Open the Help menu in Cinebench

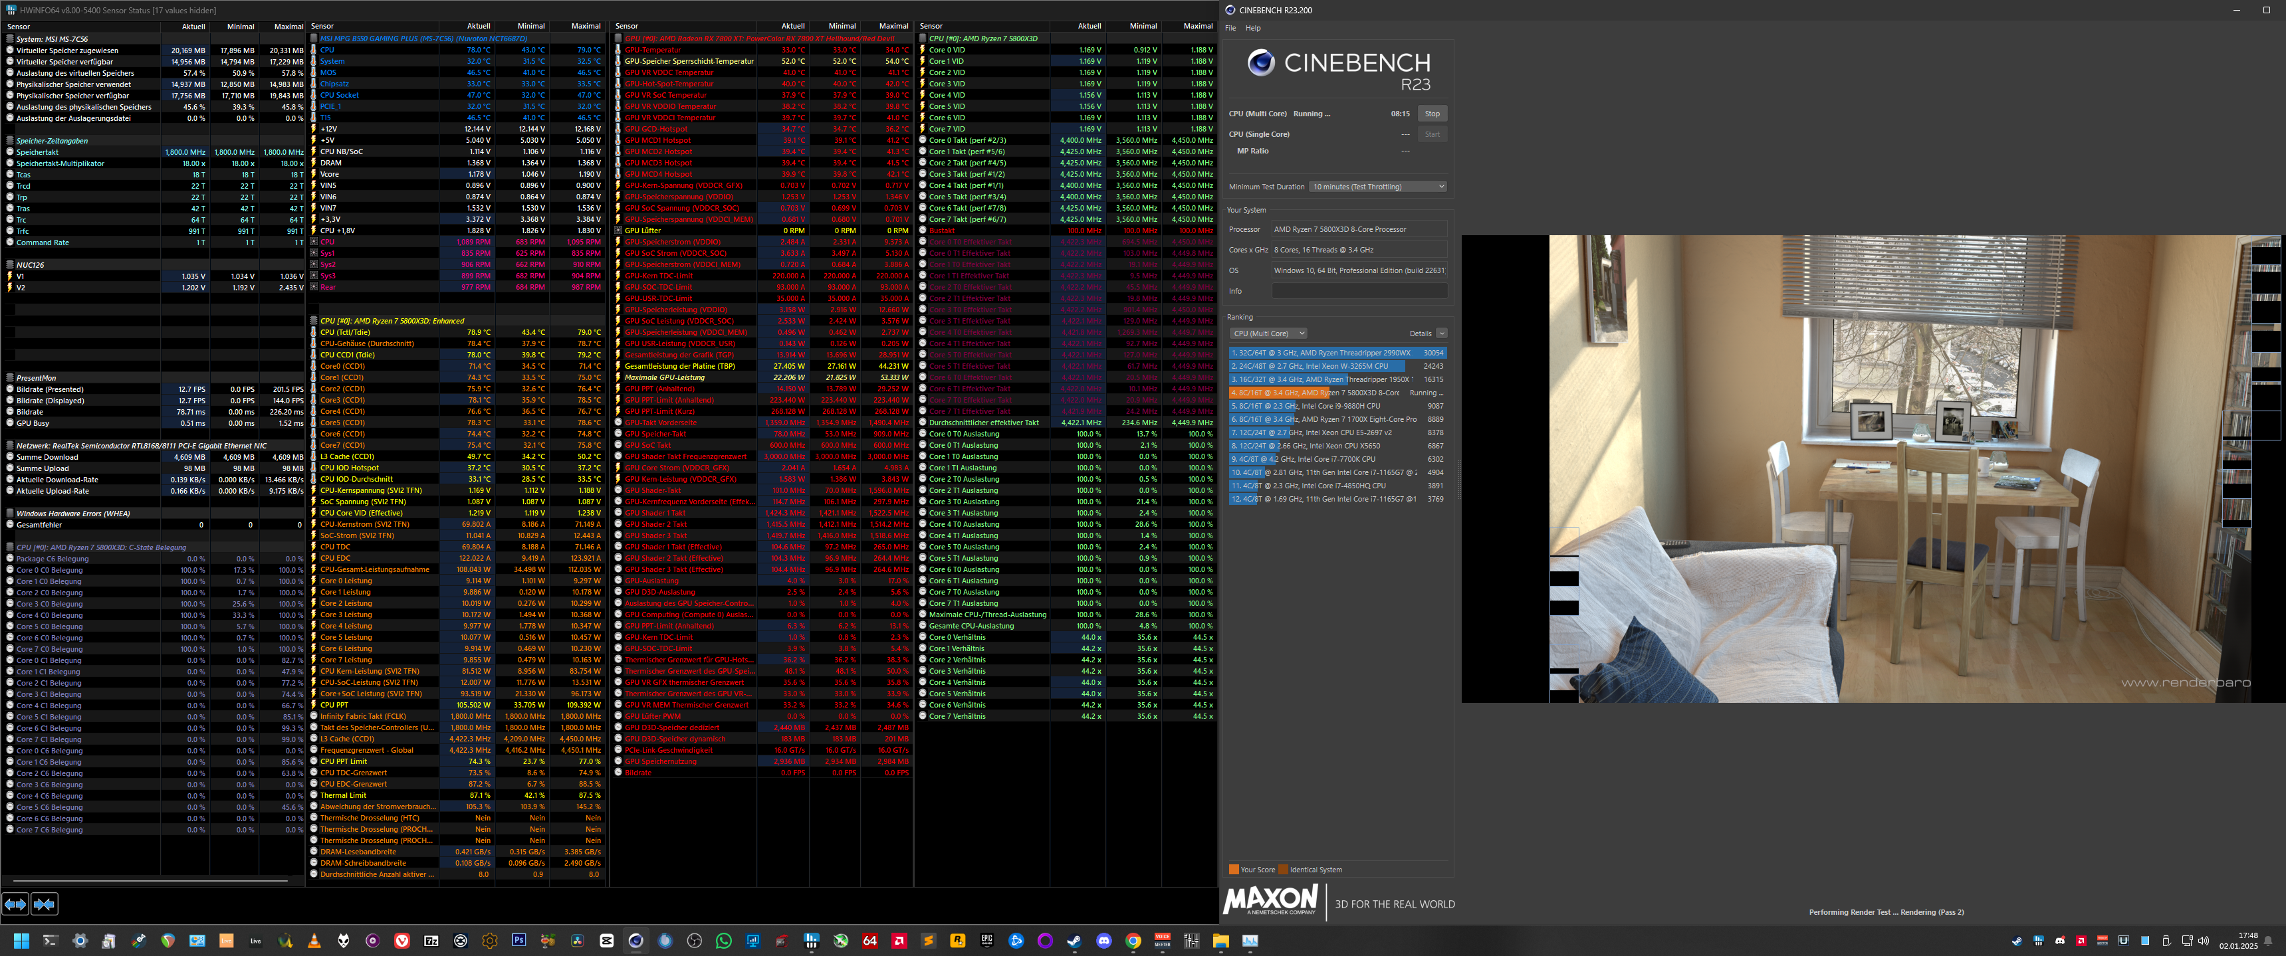click(1252, 29)
